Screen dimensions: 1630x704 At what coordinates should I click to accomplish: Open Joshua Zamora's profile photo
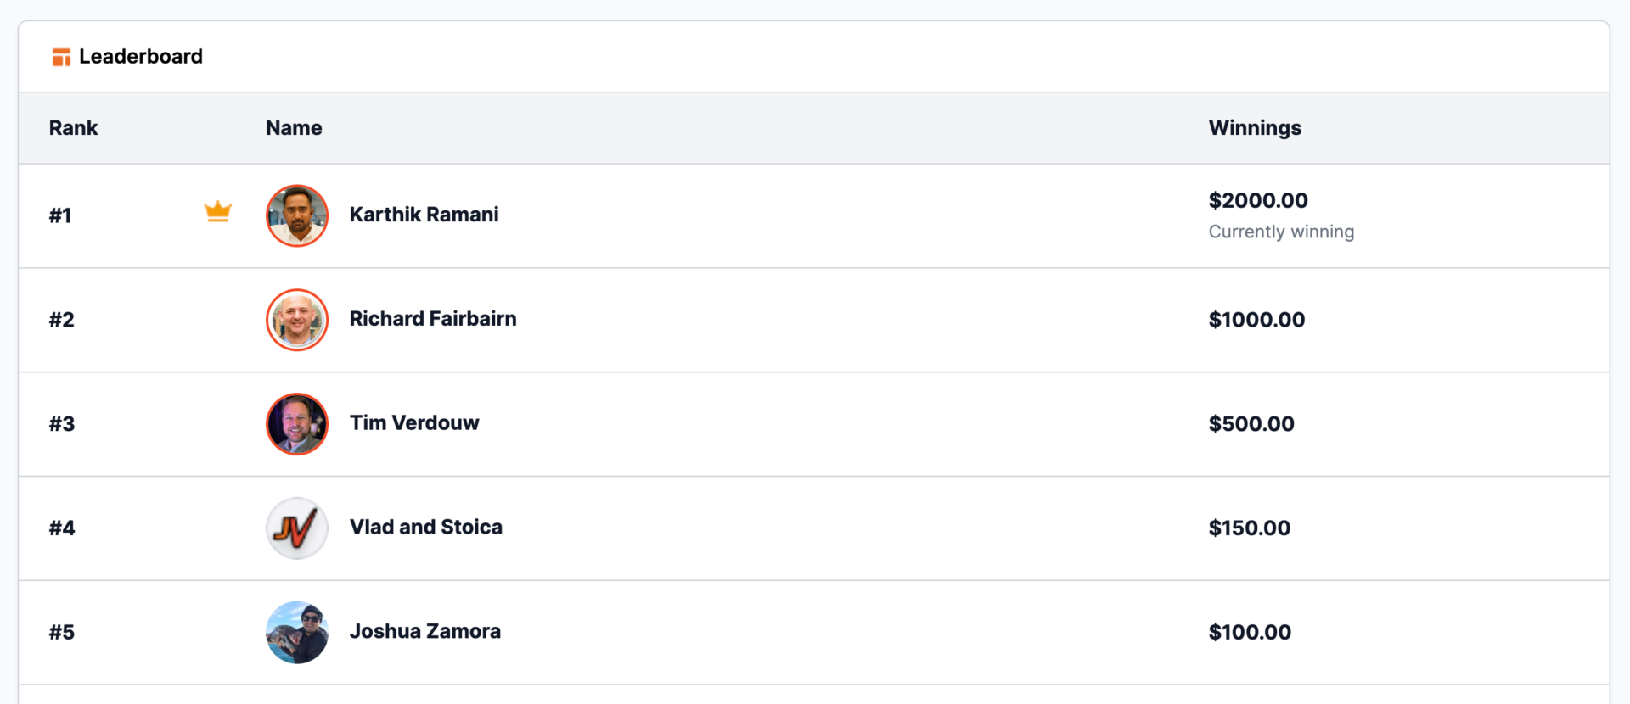[297, 633]
